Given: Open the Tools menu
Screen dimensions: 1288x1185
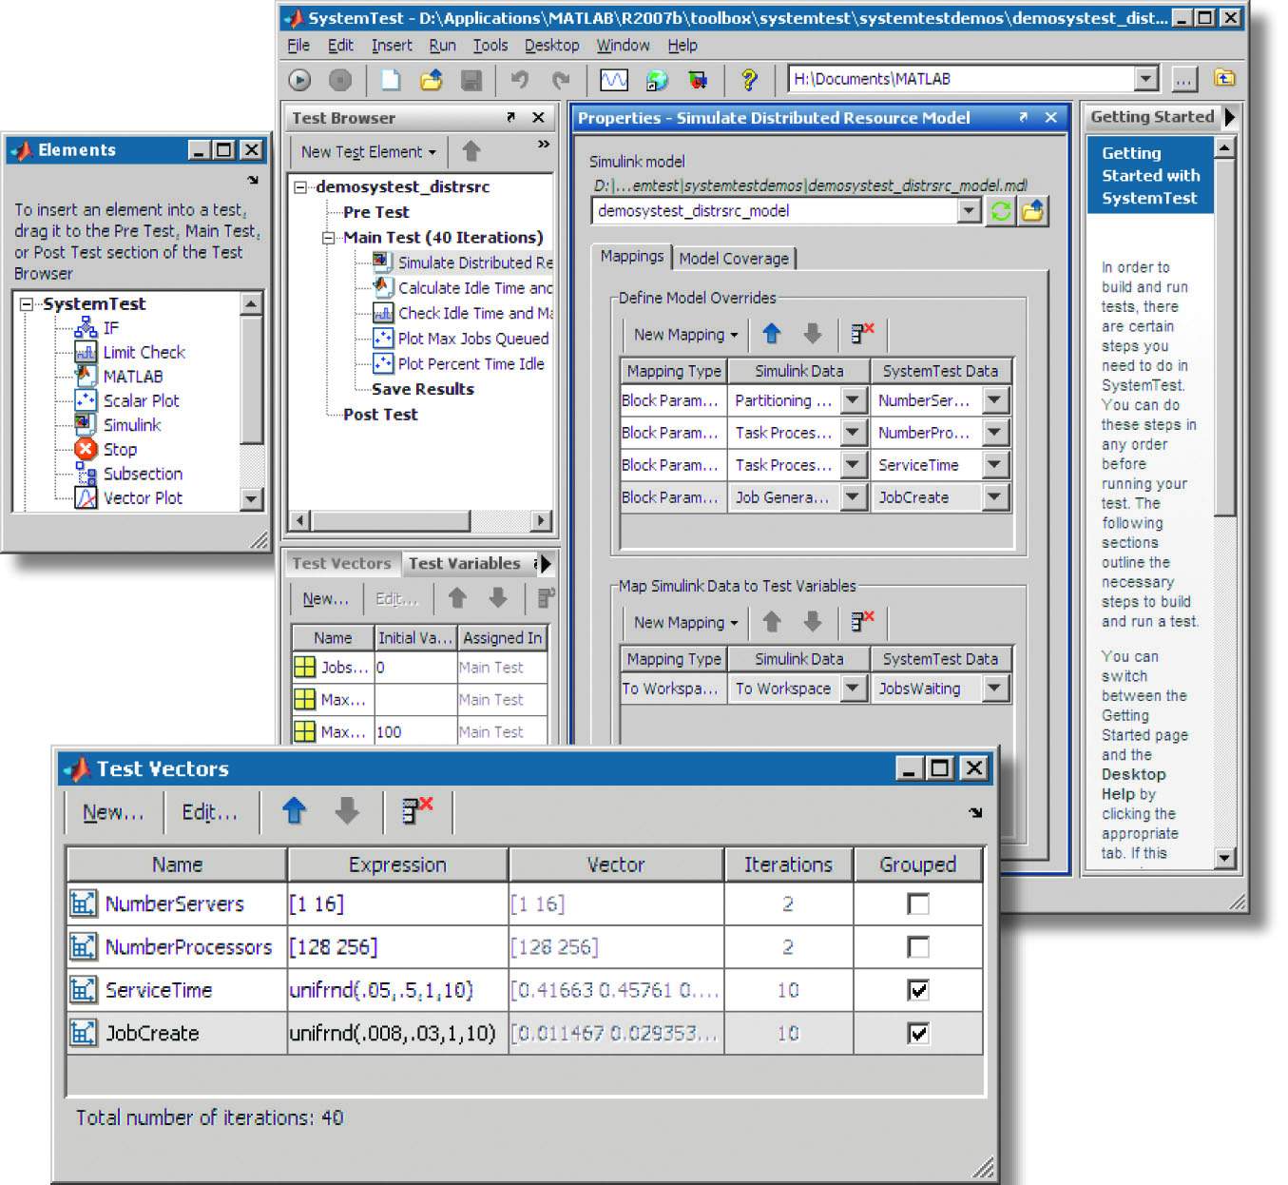Looking at the screenshot, I should pos(490,45).
